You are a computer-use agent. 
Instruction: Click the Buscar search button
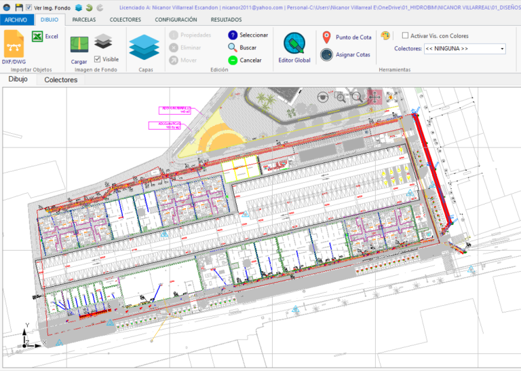(242, 48)
